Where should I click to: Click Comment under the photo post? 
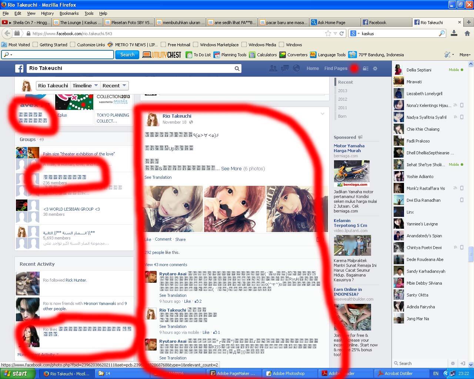point(163,239)
